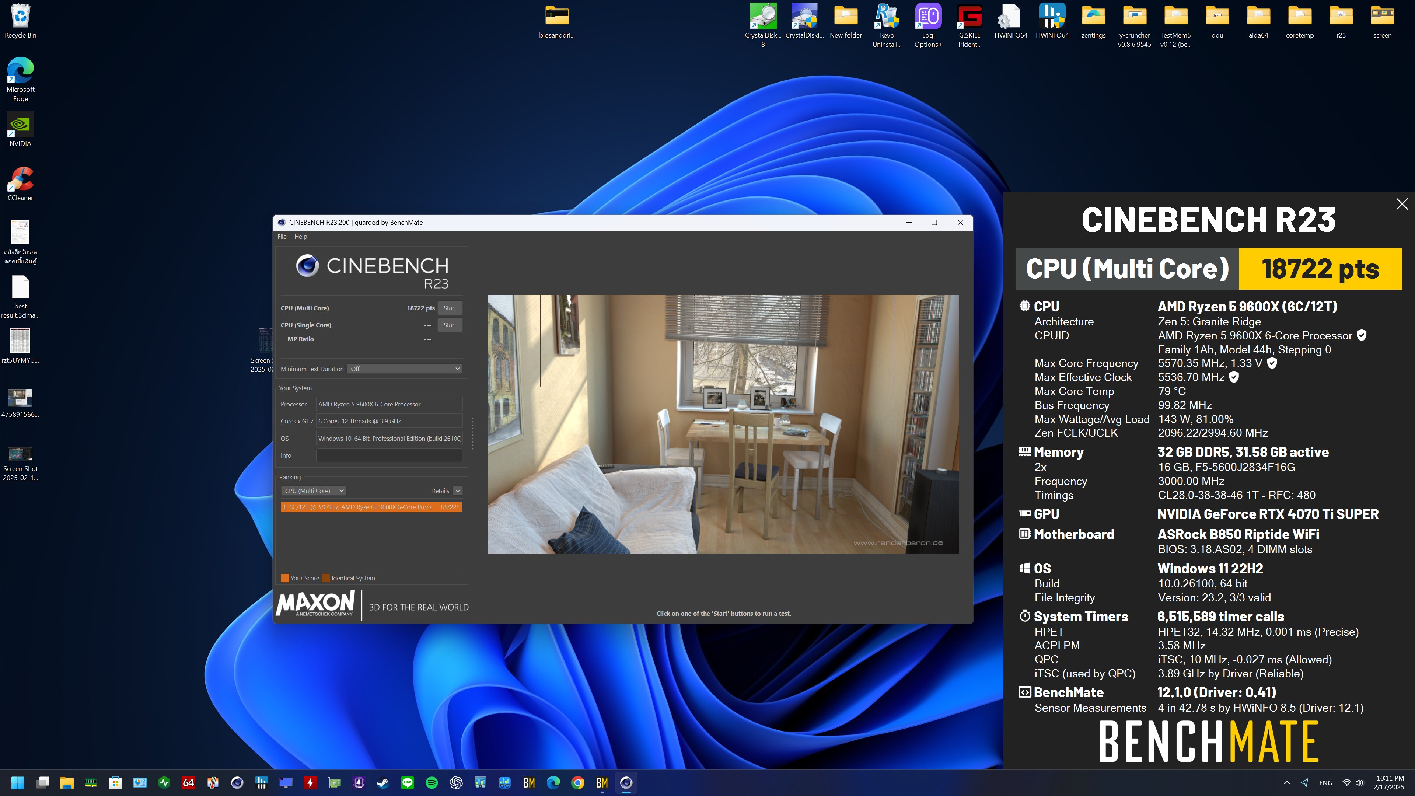Show hidden system tray icons chevron

point(1286,783)
